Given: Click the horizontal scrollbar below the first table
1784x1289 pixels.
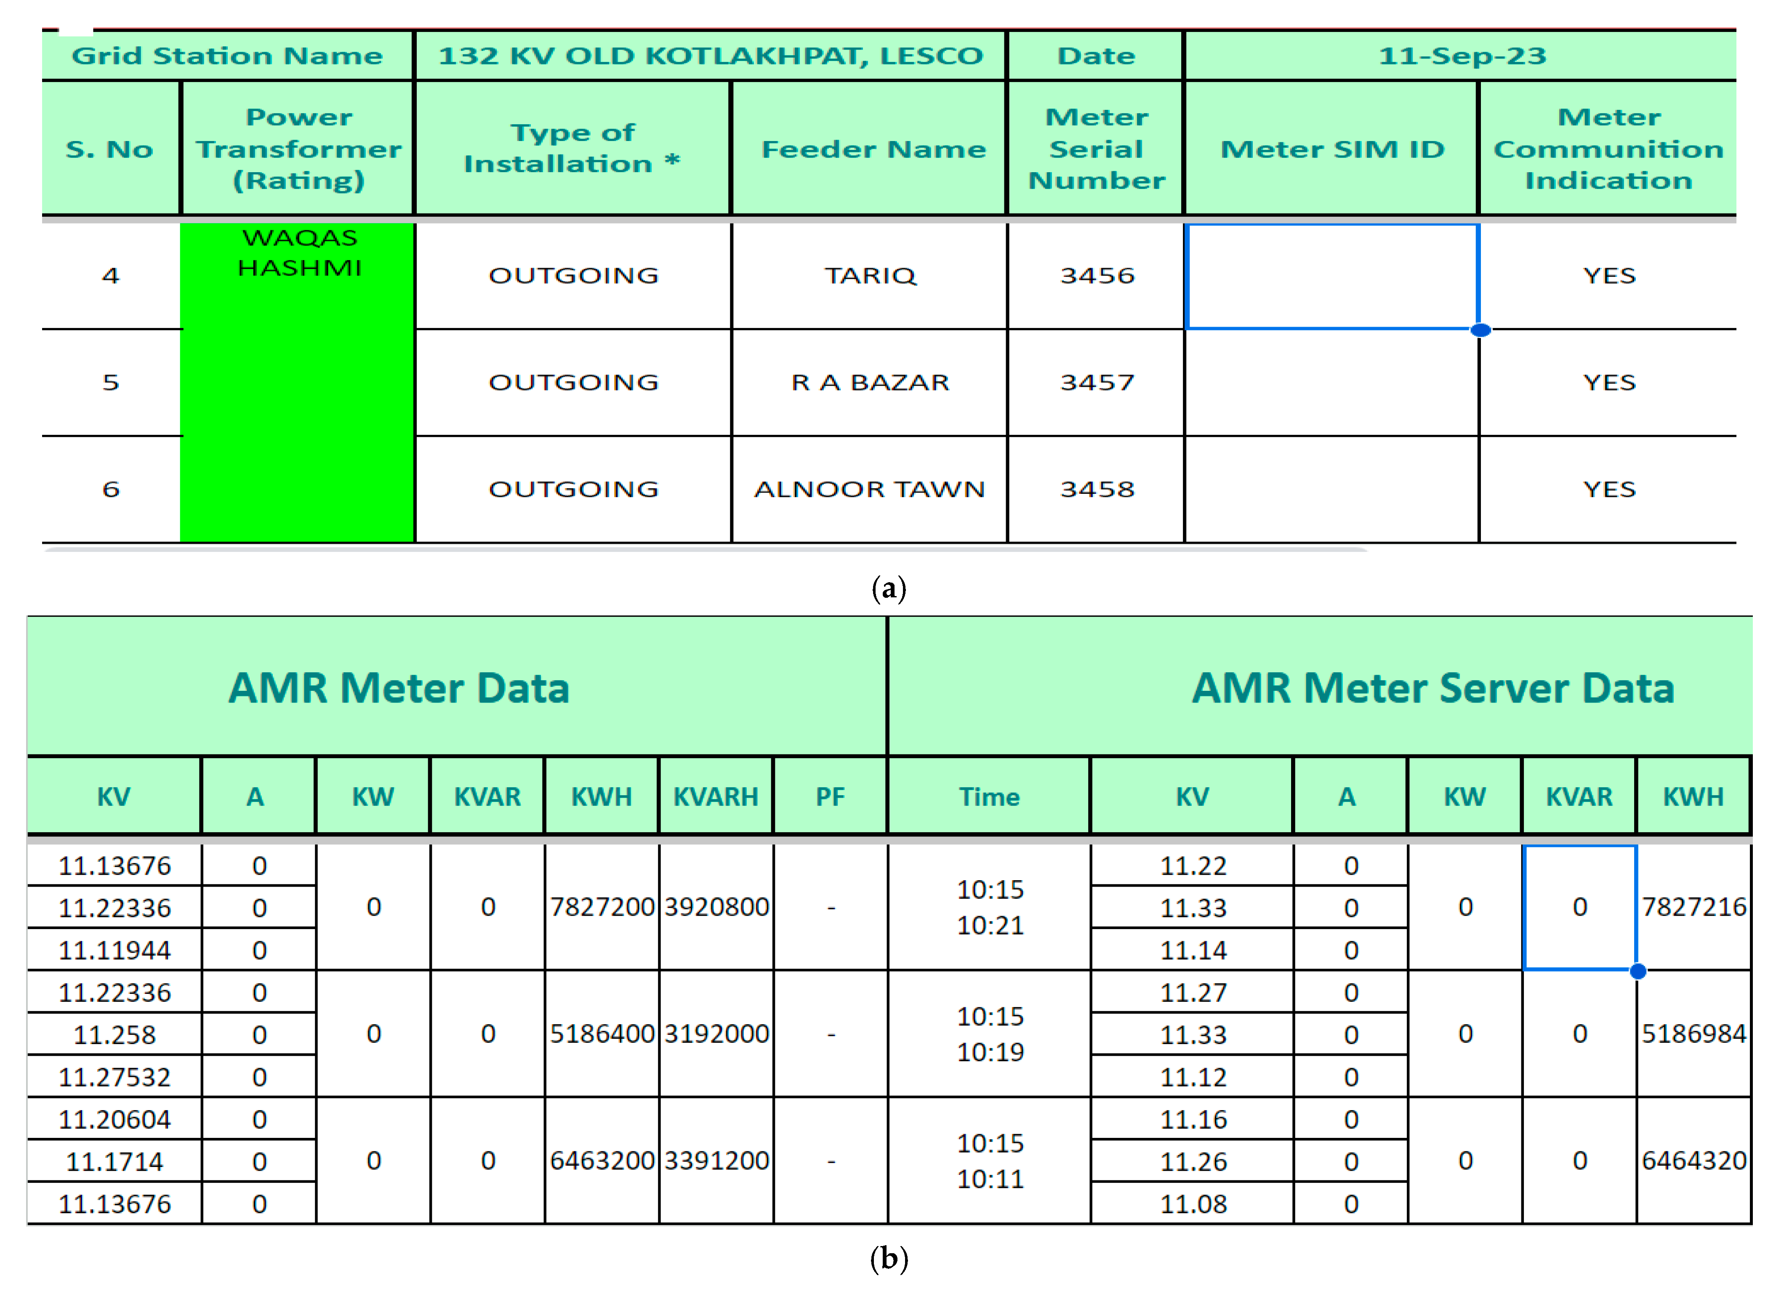Looking at the screenshot, I should click(x=706, y=550).
